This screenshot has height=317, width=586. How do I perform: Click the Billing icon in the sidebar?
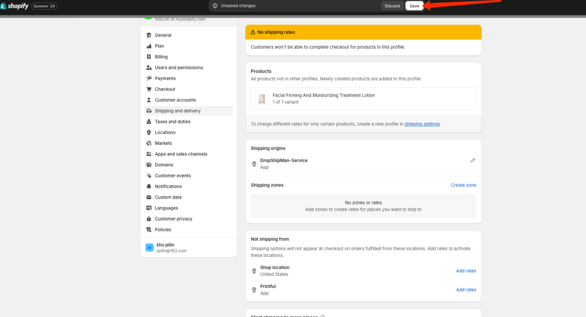click(149, 57)
